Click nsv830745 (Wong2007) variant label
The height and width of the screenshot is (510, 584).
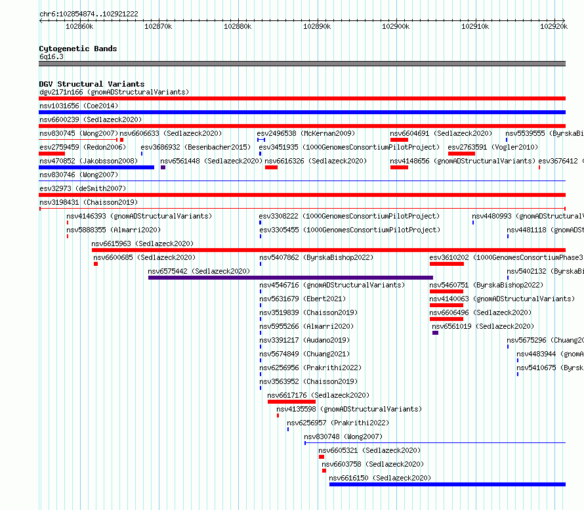click(79, 133)
